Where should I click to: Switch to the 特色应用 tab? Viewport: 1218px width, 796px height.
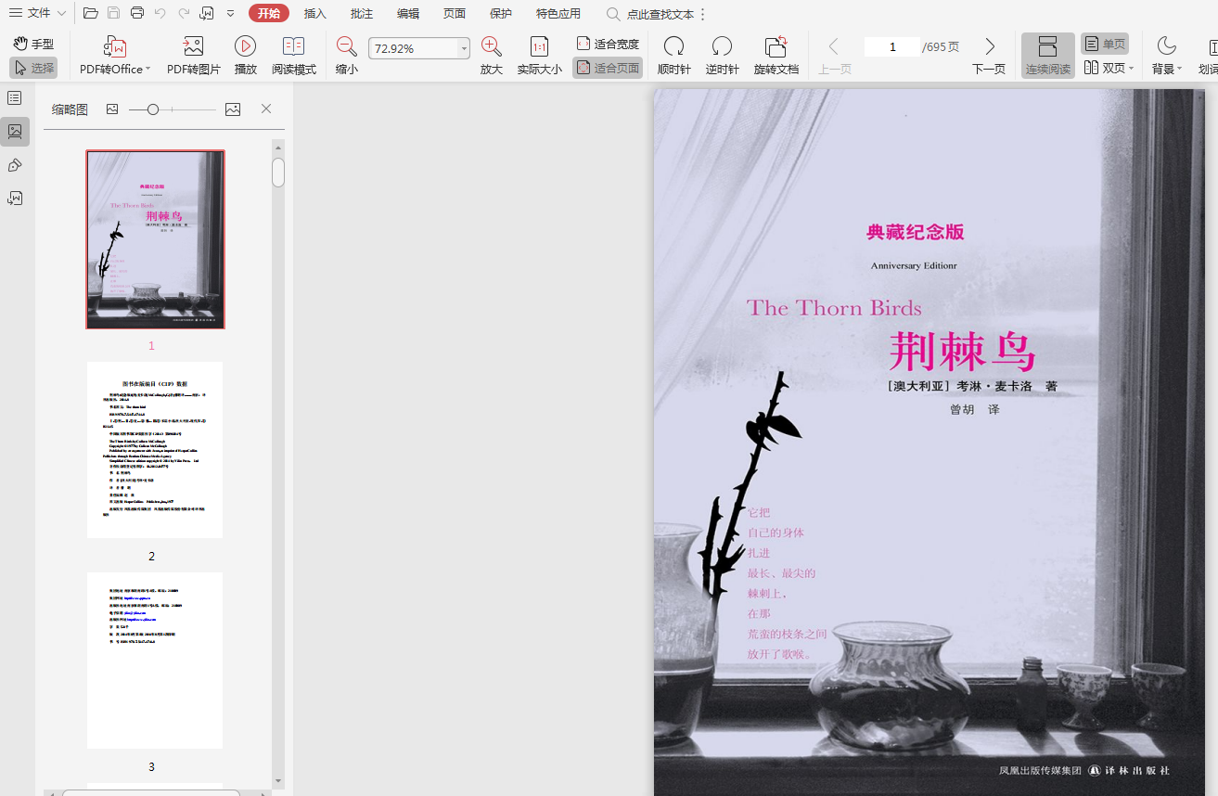[558, 13]
